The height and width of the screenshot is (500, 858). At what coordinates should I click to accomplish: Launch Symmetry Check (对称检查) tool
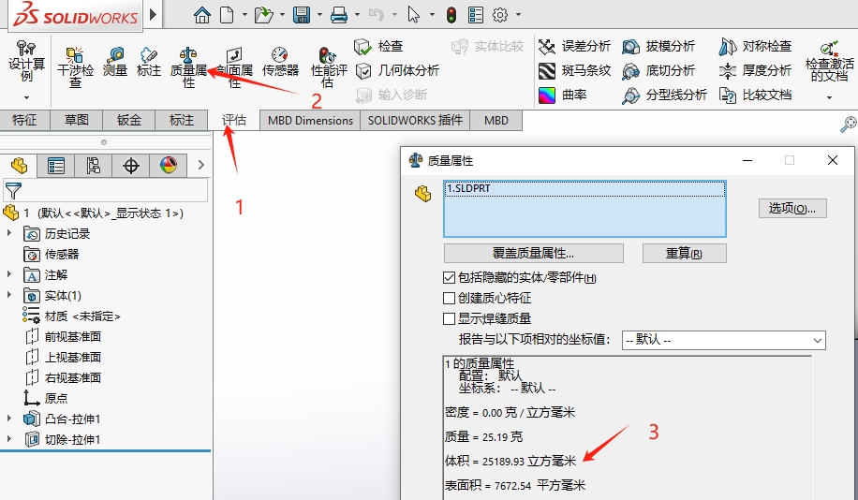(x=755, y=46)
